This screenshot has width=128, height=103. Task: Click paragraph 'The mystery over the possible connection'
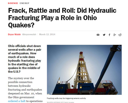tap(25, 90)
